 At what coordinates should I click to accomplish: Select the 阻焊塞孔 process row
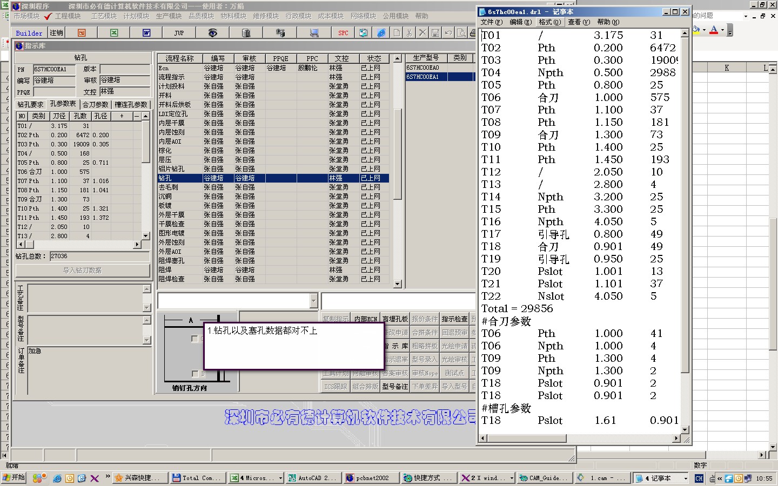274,260
